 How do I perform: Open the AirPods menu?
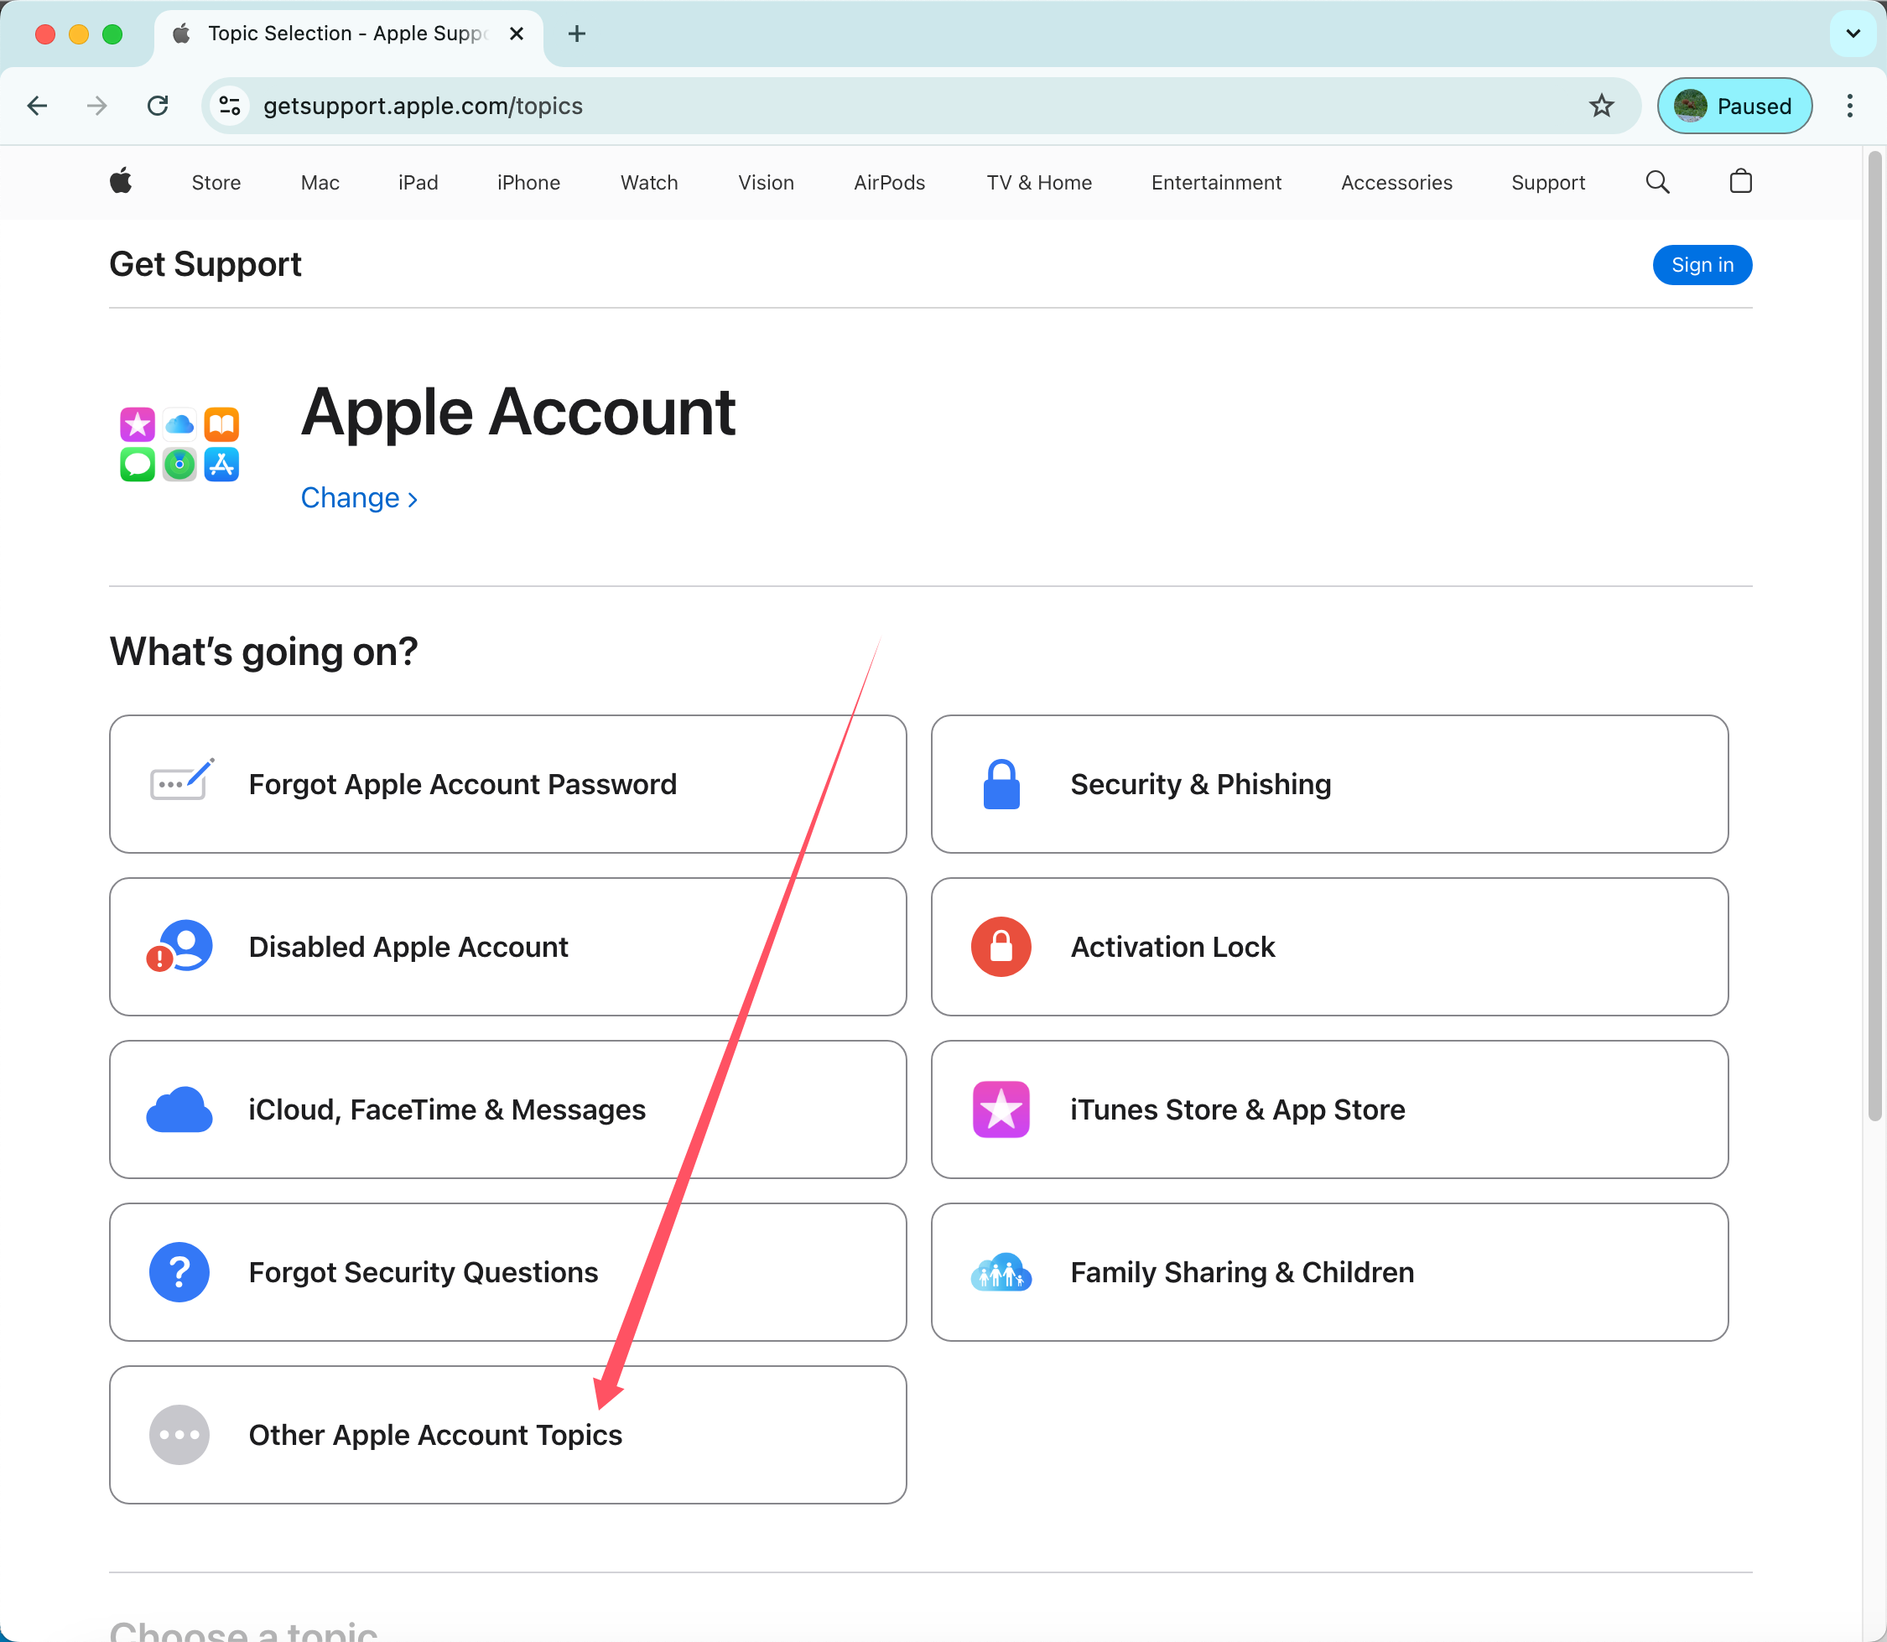coord(889,182)
